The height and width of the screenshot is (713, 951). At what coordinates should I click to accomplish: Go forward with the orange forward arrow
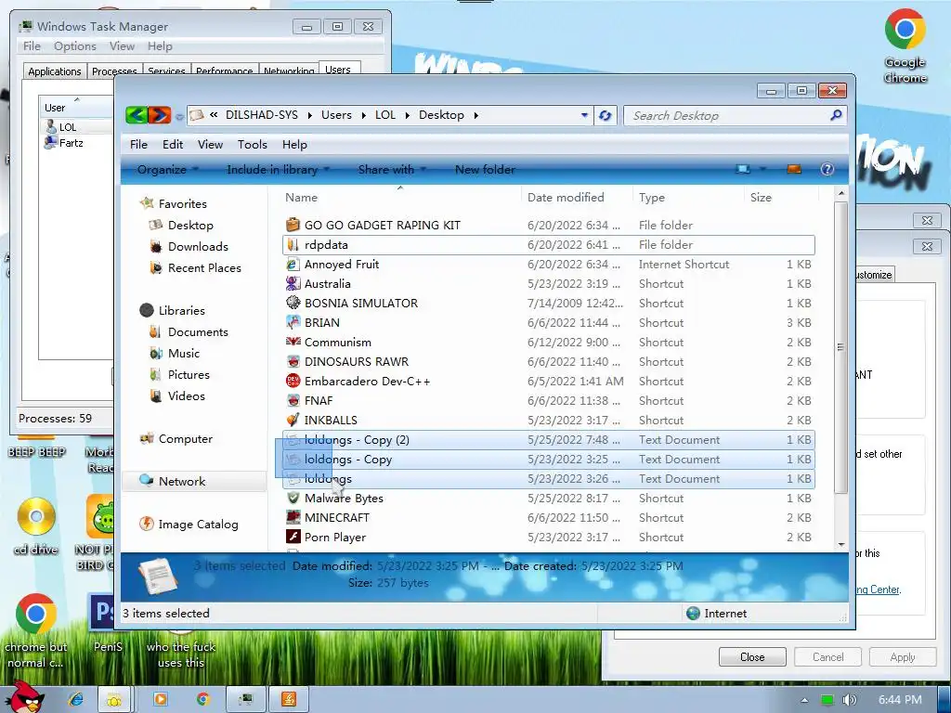[x=160, y=114]
